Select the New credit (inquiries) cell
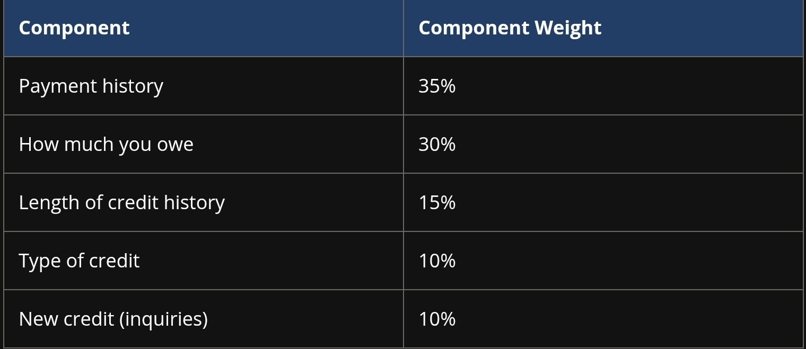Viewport: 806px width, 349px height. [x=113, y=319]
